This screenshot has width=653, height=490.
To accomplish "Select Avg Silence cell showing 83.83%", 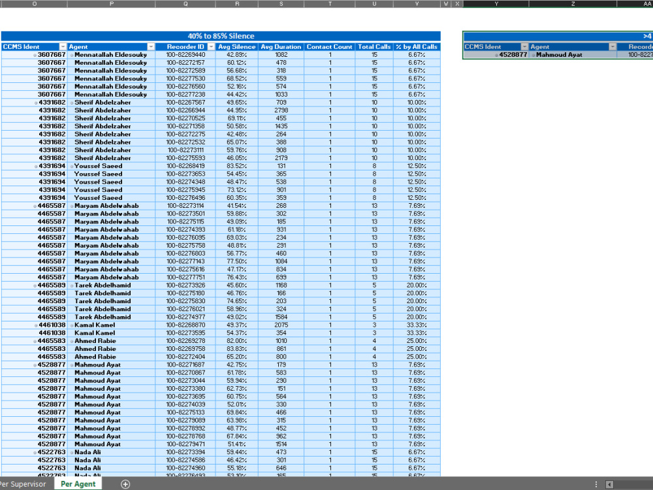I will 237,349.
